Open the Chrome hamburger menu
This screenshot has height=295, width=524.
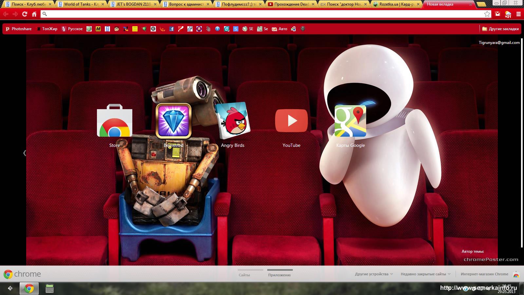[518, 14]
